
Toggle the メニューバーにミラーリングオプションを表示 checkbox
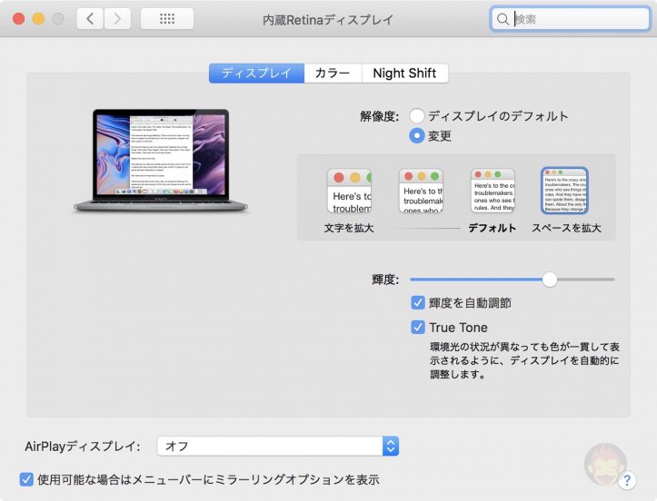[x=26, y=479]
